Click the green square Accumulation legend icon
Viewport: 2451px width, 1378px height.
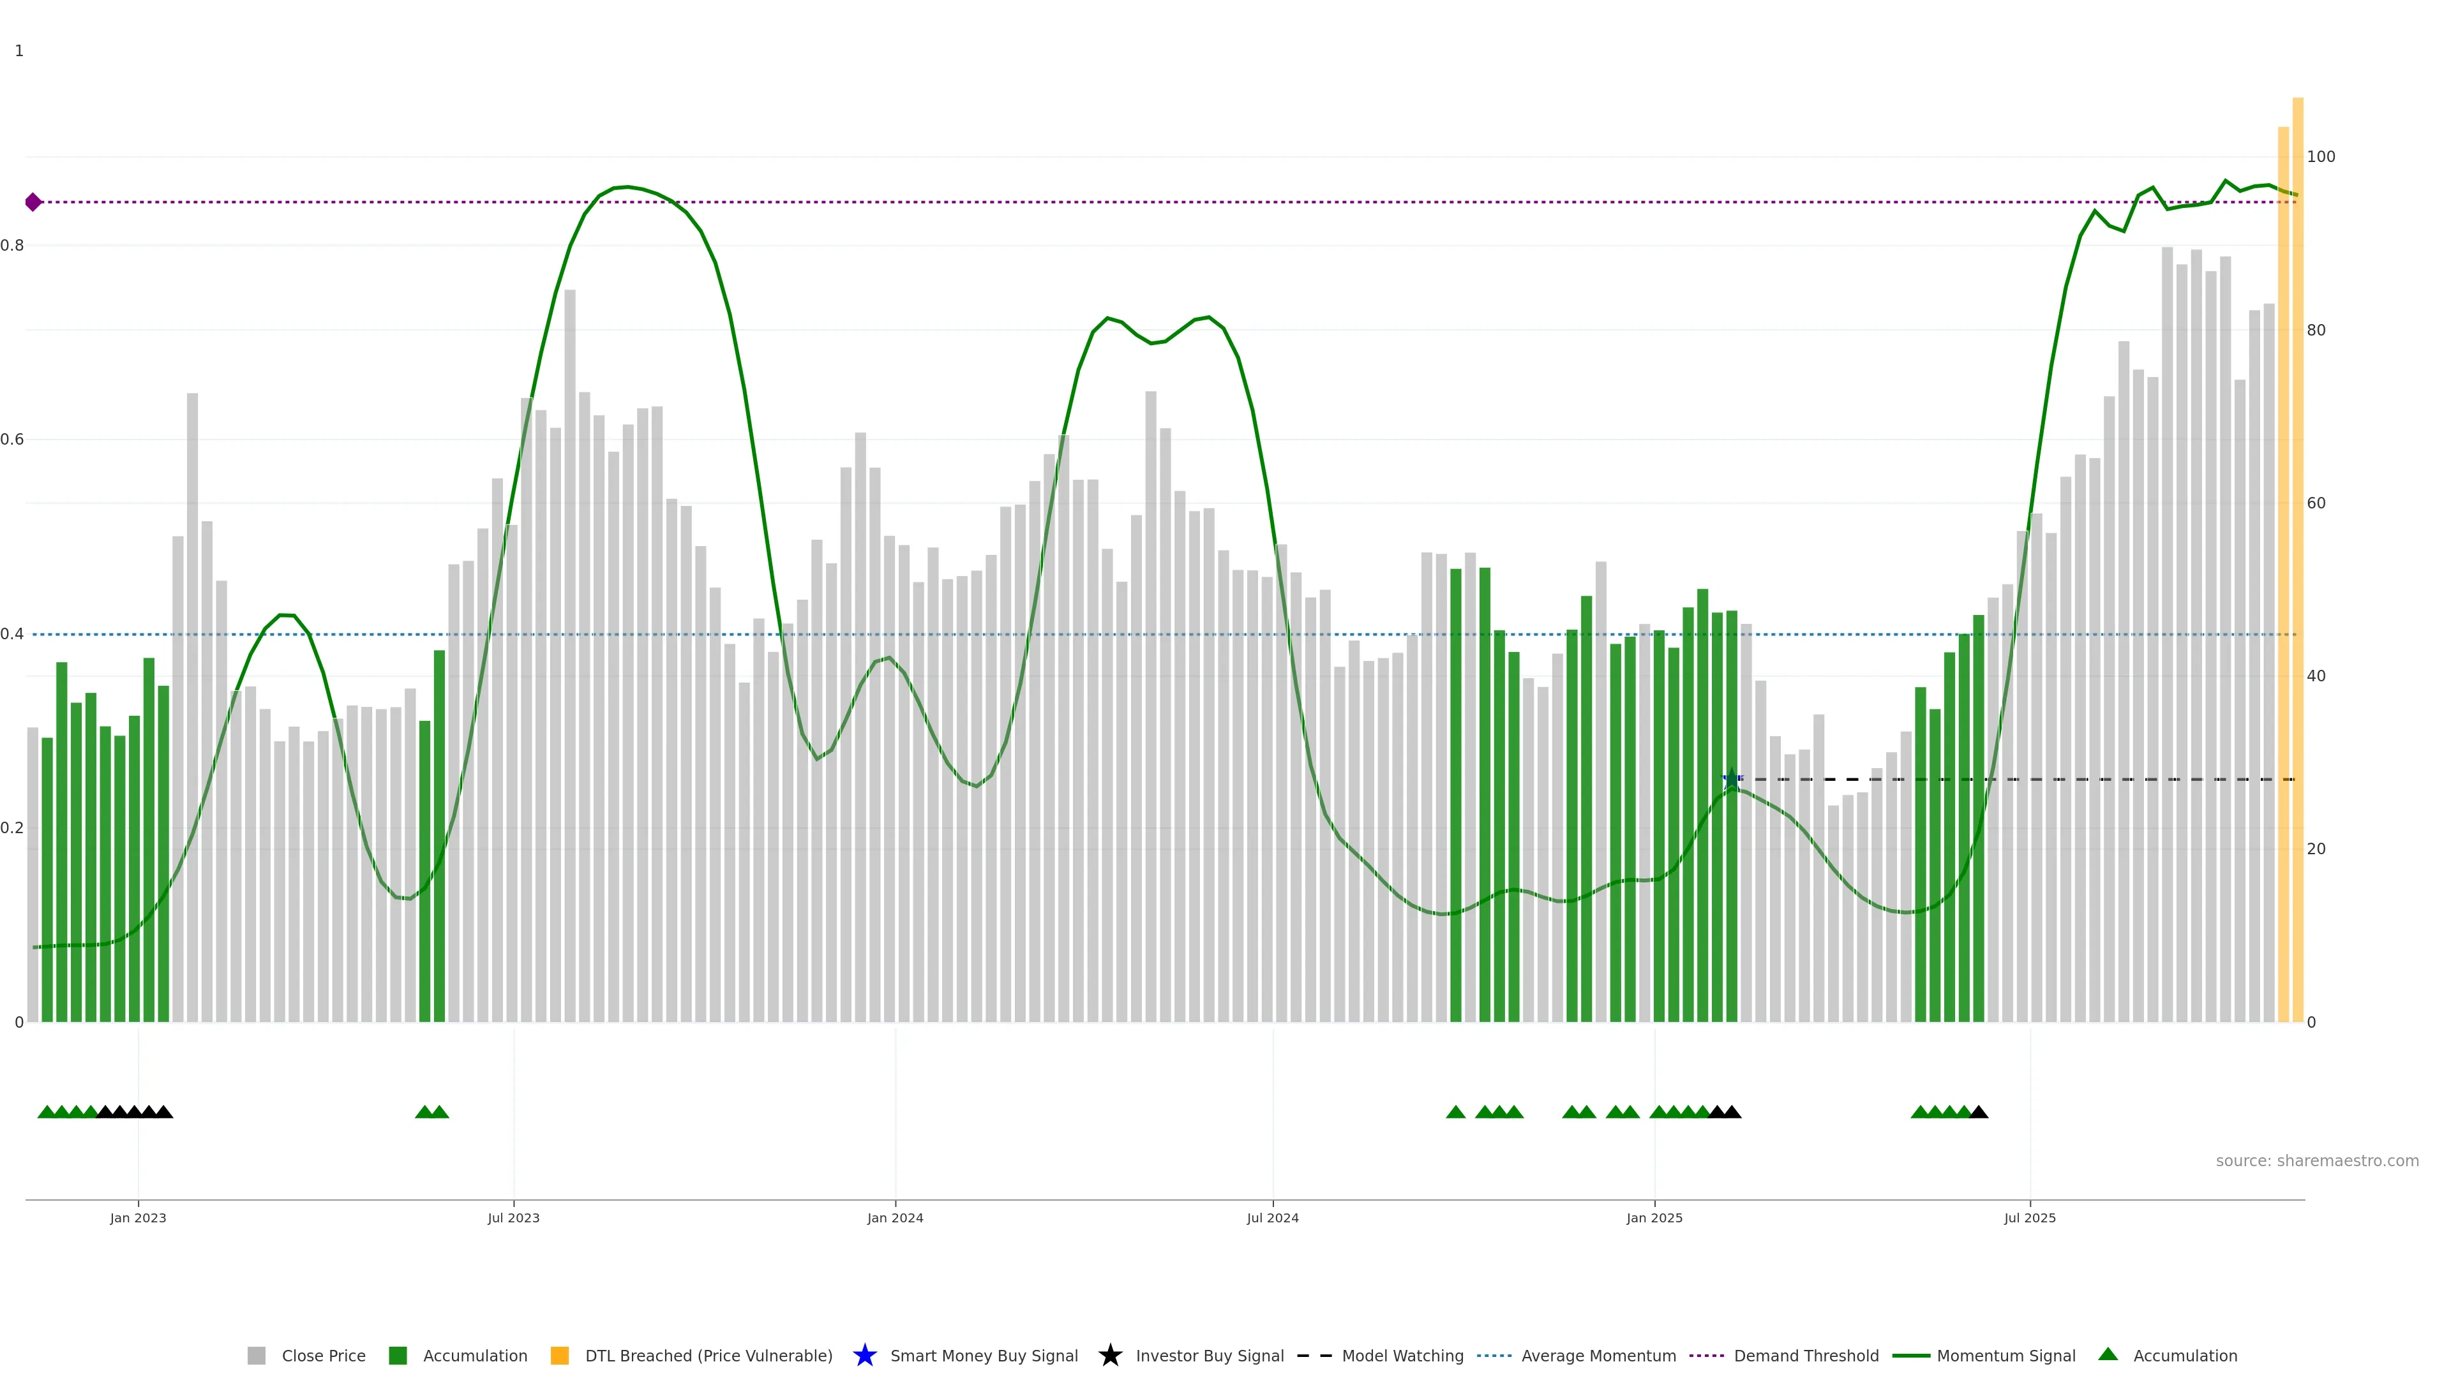(x=398, y=1355)
